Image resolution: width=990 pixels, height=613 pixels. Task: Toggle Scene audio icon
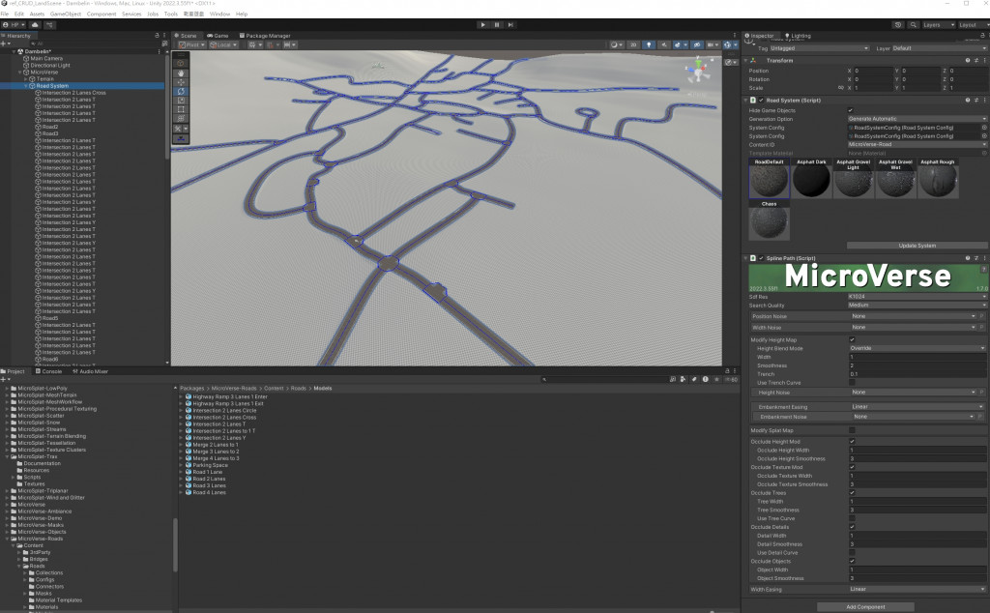click(663, 44)
